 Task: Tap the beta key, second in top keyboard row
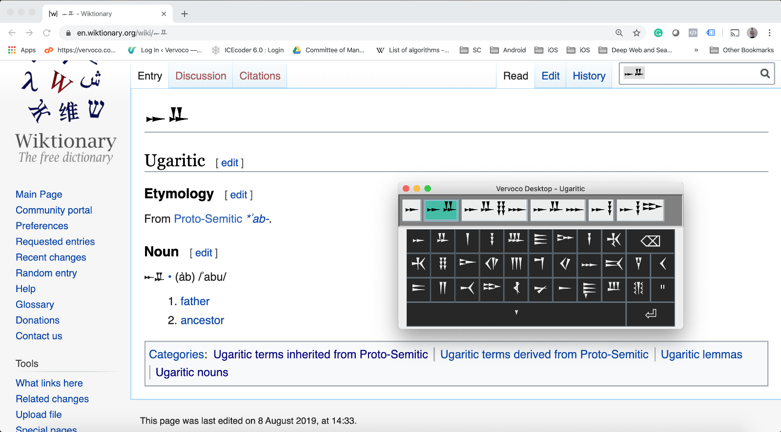coord(443,241)
